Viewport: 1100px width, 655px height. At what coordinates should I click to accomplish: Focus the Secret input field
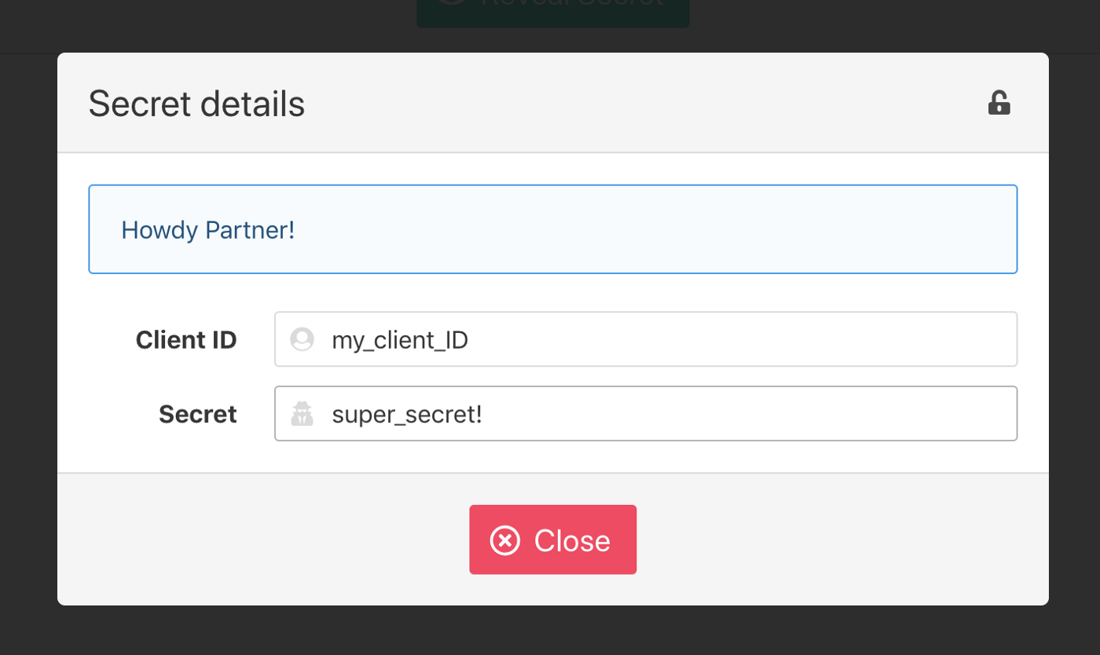[x=646, y=413]
